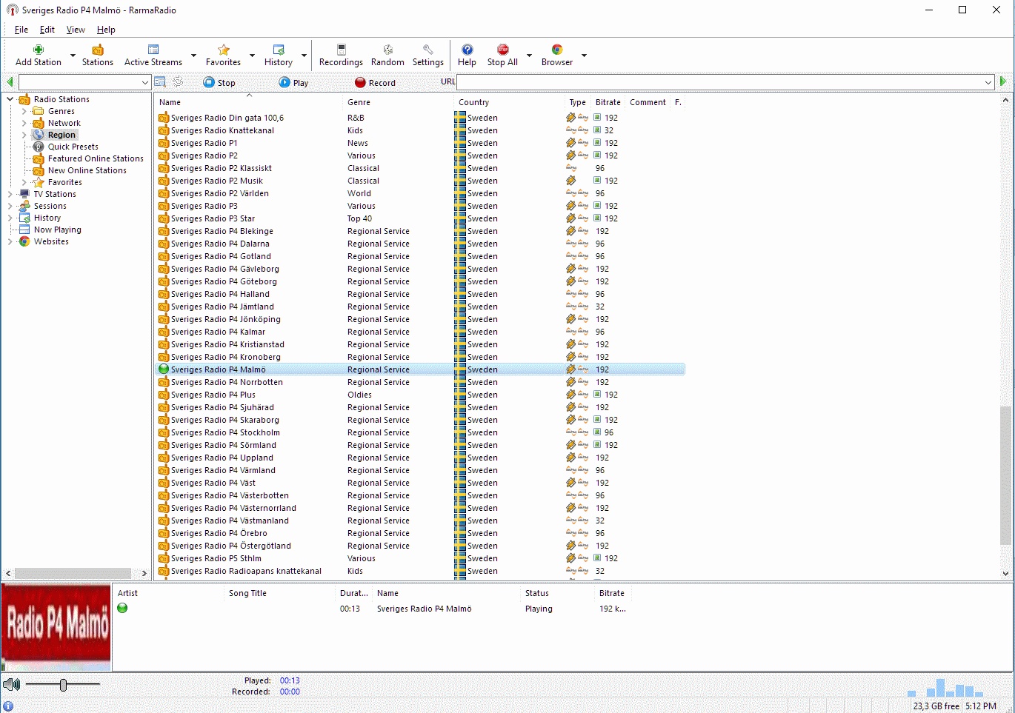Viewport: 1015px width, 713px height.
Task: Click the type icon for Sveriges Radio P2 Musik
Action: (570, 181)
